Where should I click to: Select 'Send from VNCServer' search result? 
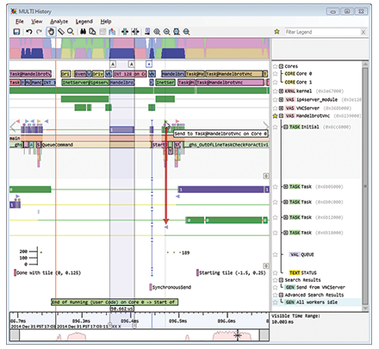click(x=320, y=287)
